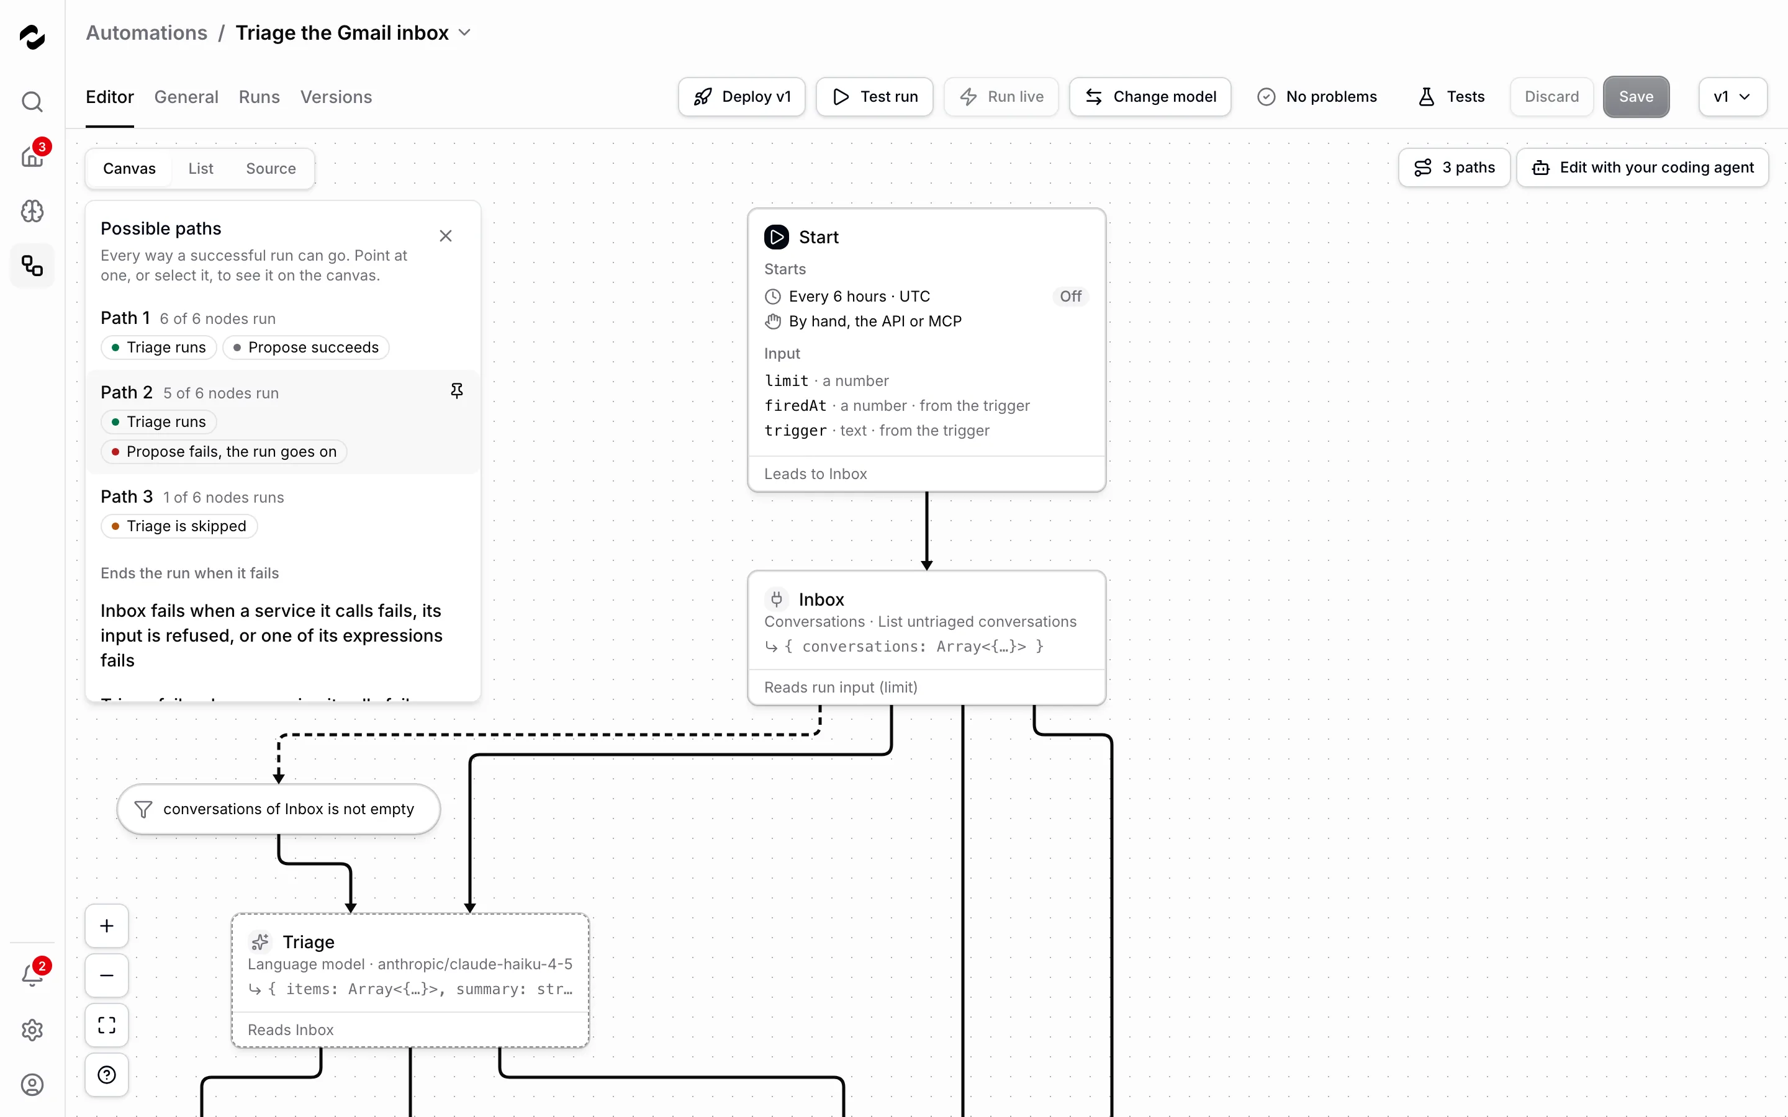Close the Possible paths panel
This screenshot has height=1117, width=1788.
pyautogui.click(x=446, y=236)
